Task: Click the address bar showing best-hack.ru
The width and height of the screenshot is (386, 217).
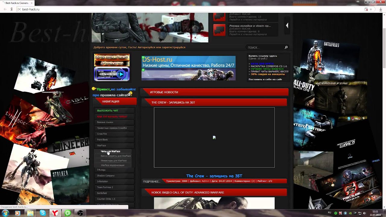Action: [193, 9]
